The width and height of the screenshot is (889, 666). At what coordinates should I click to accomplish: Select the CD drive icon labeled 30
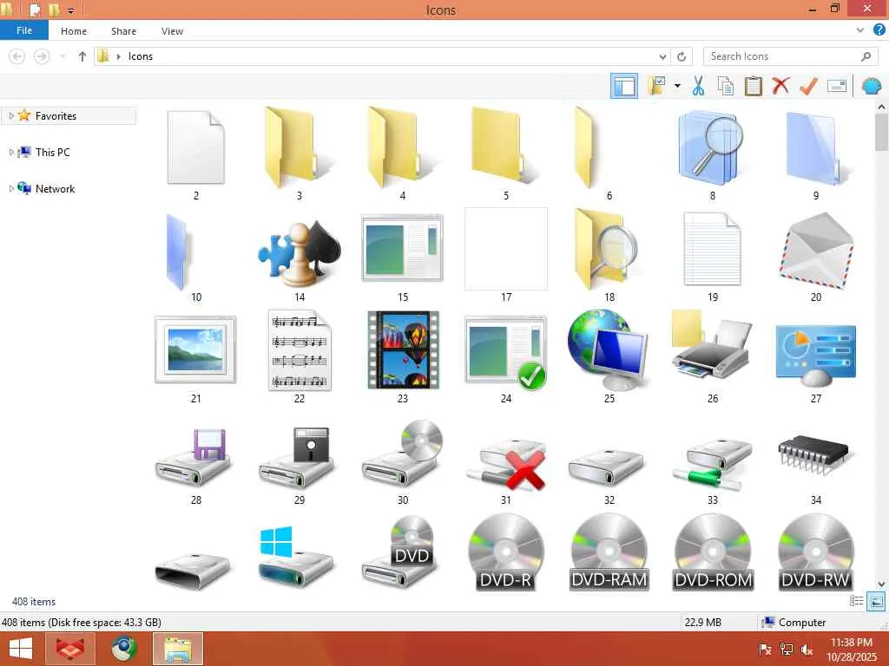[x=403, y=453]
